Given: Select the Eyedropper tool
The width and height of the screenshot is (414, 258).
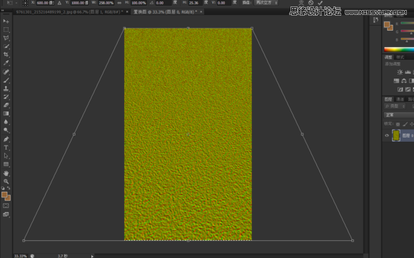Looking at the screenshot, I should (6, 63).
